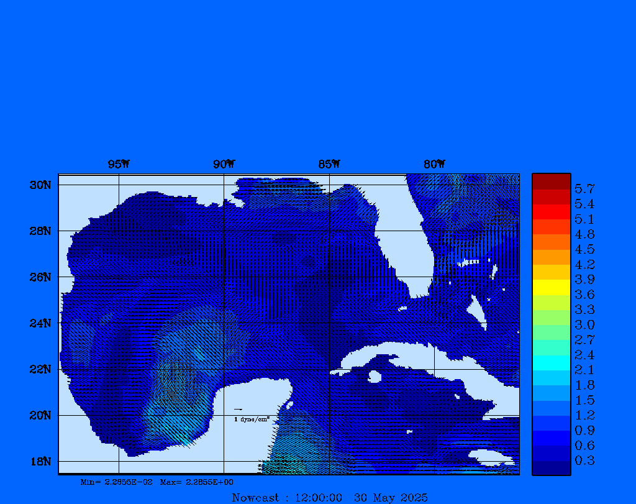The height and width of the screenshot is (504, 636).
Task: Click the 85W longitude label
Action: pyautogui.click(x=329, y=164)
